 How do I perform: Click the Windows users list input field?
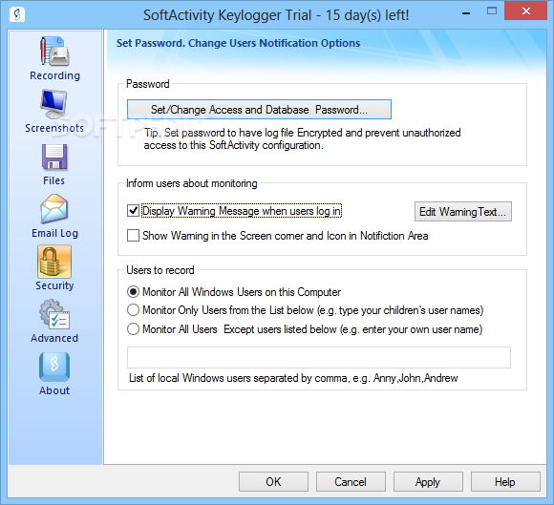pyautogui.click(x=319, y=357)
